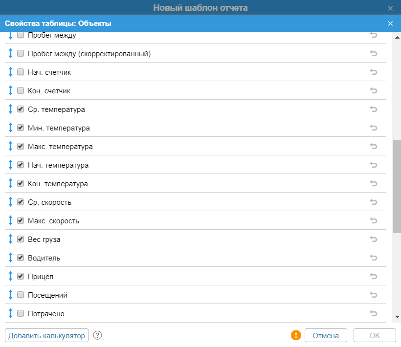Click the drag handle next to "Ср. температура"

[x=10, y=109]
